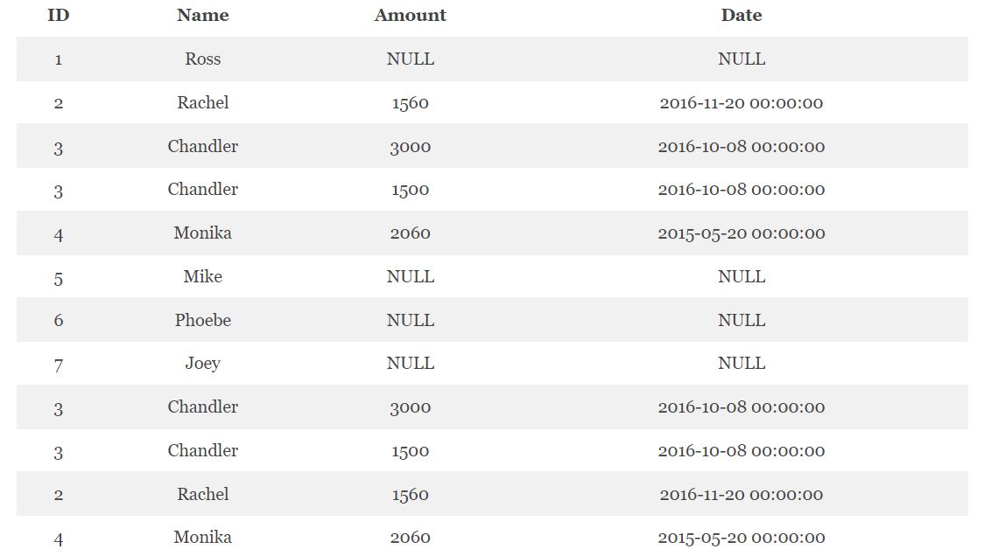
Task: Select the Mike name cell
Action: (x=203, y=276)
